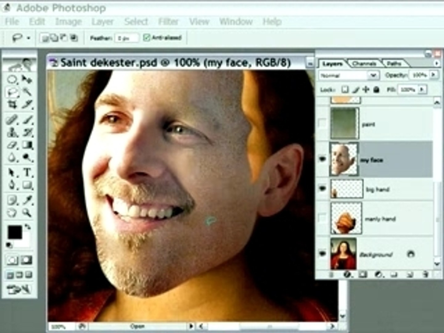Viewport: 444px width, 333px height.
Task: Show the paint layer
Action: click(322, 123)
